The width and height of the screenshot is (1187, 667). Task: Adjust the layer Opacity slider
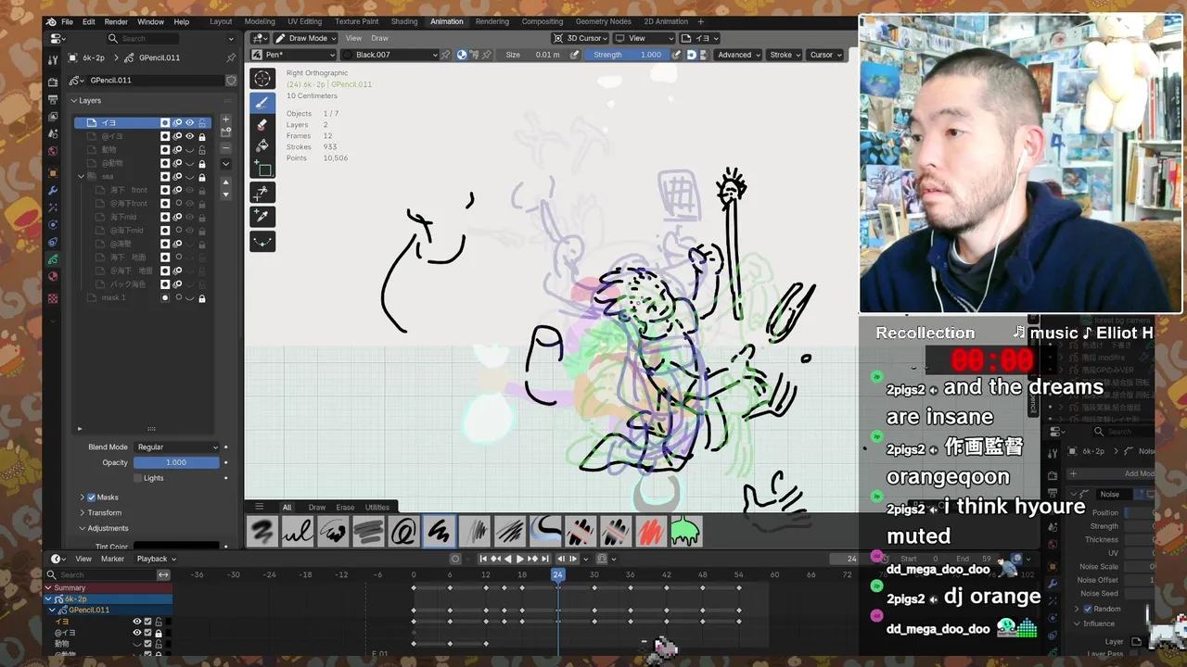pyautogui.click(x=176, y=462)
